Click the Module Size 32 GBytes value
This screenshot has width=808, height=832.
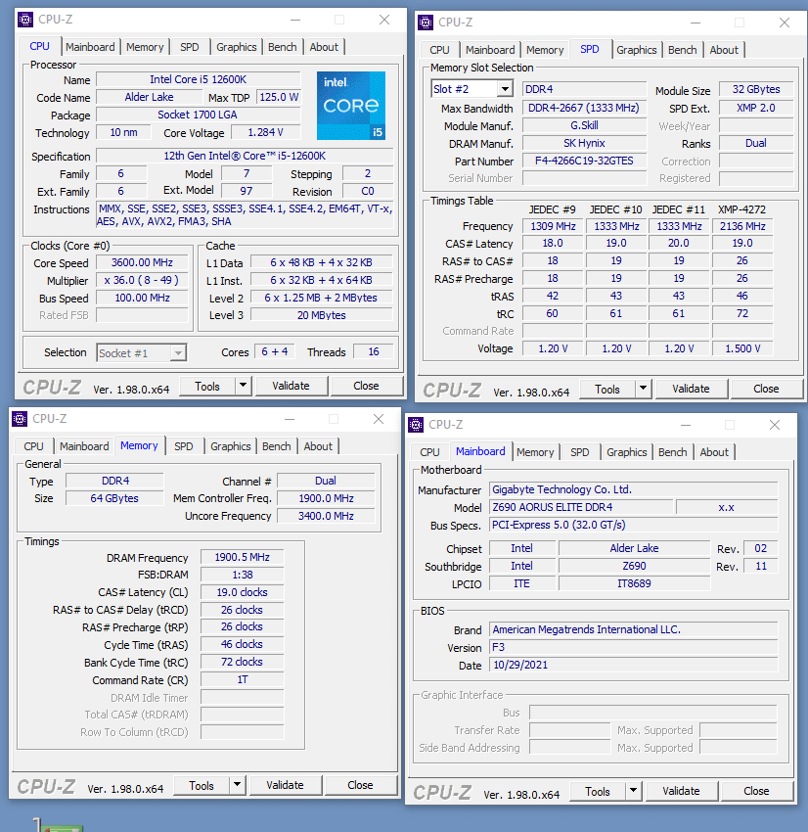[756, 89]
